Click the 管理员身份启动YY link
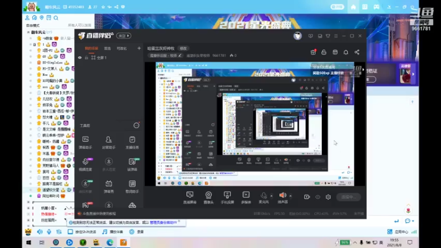This screenshot has height=248, width=441. click(x=163, y=223)
